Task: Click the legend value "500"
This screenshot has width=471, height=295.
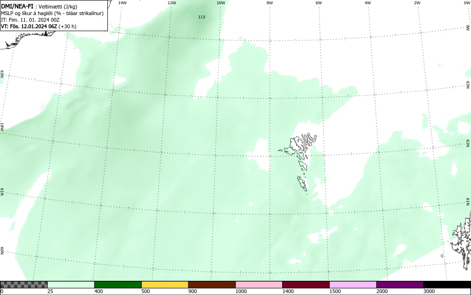Action: point(146,291)
